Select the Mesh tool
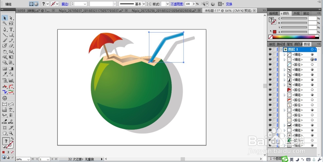This screenshot has height=162, width=323. pos(5,69)
